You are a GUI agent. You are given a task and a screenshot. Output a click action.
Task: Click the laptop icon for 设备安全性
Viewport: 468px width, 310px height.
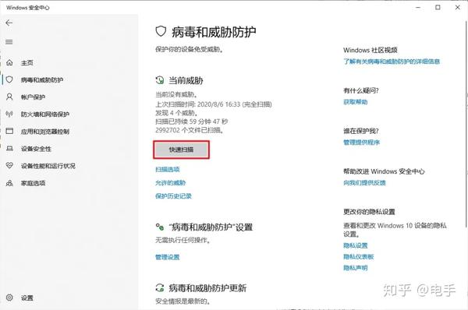point(9,149)
